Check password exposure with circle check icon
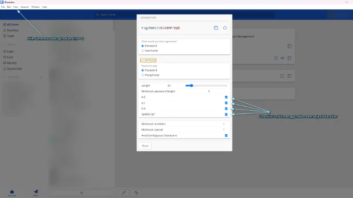 pyautogui.click(x=276, y=58)
